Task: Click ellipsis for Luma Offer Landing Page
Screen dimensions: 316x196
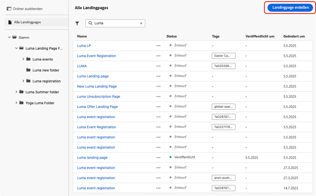Action: coord(158,107)
